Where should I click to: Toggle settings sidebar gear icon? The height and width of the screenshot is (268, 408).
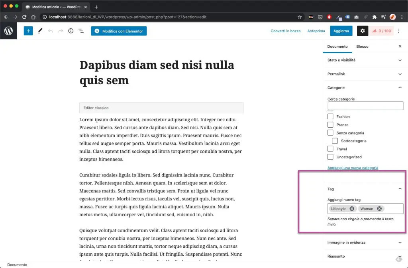click(362, 31)
